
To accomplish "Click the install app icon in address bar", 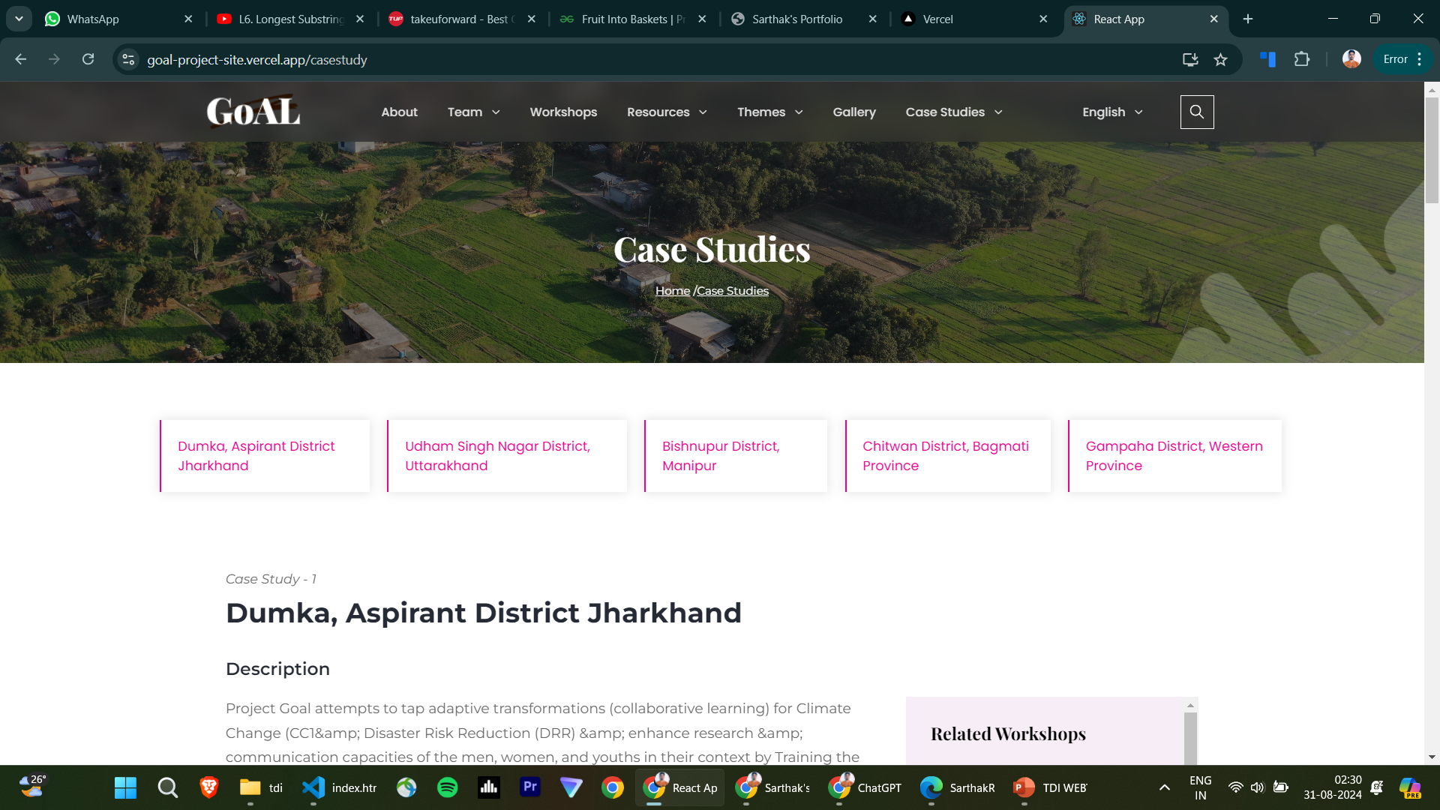I will coord(1189,59).
